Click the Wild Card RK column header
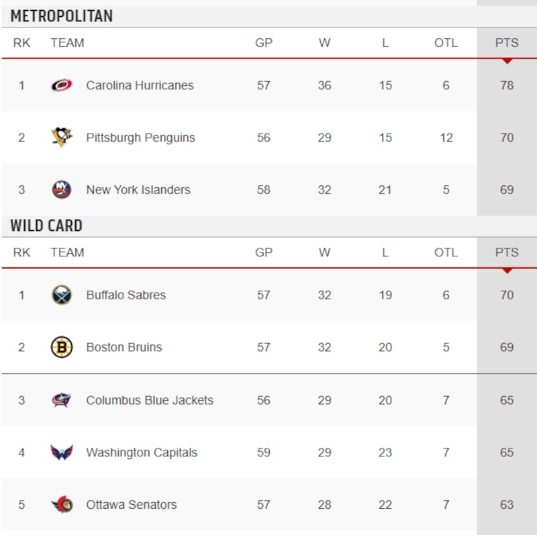 (x=21, y=252)
